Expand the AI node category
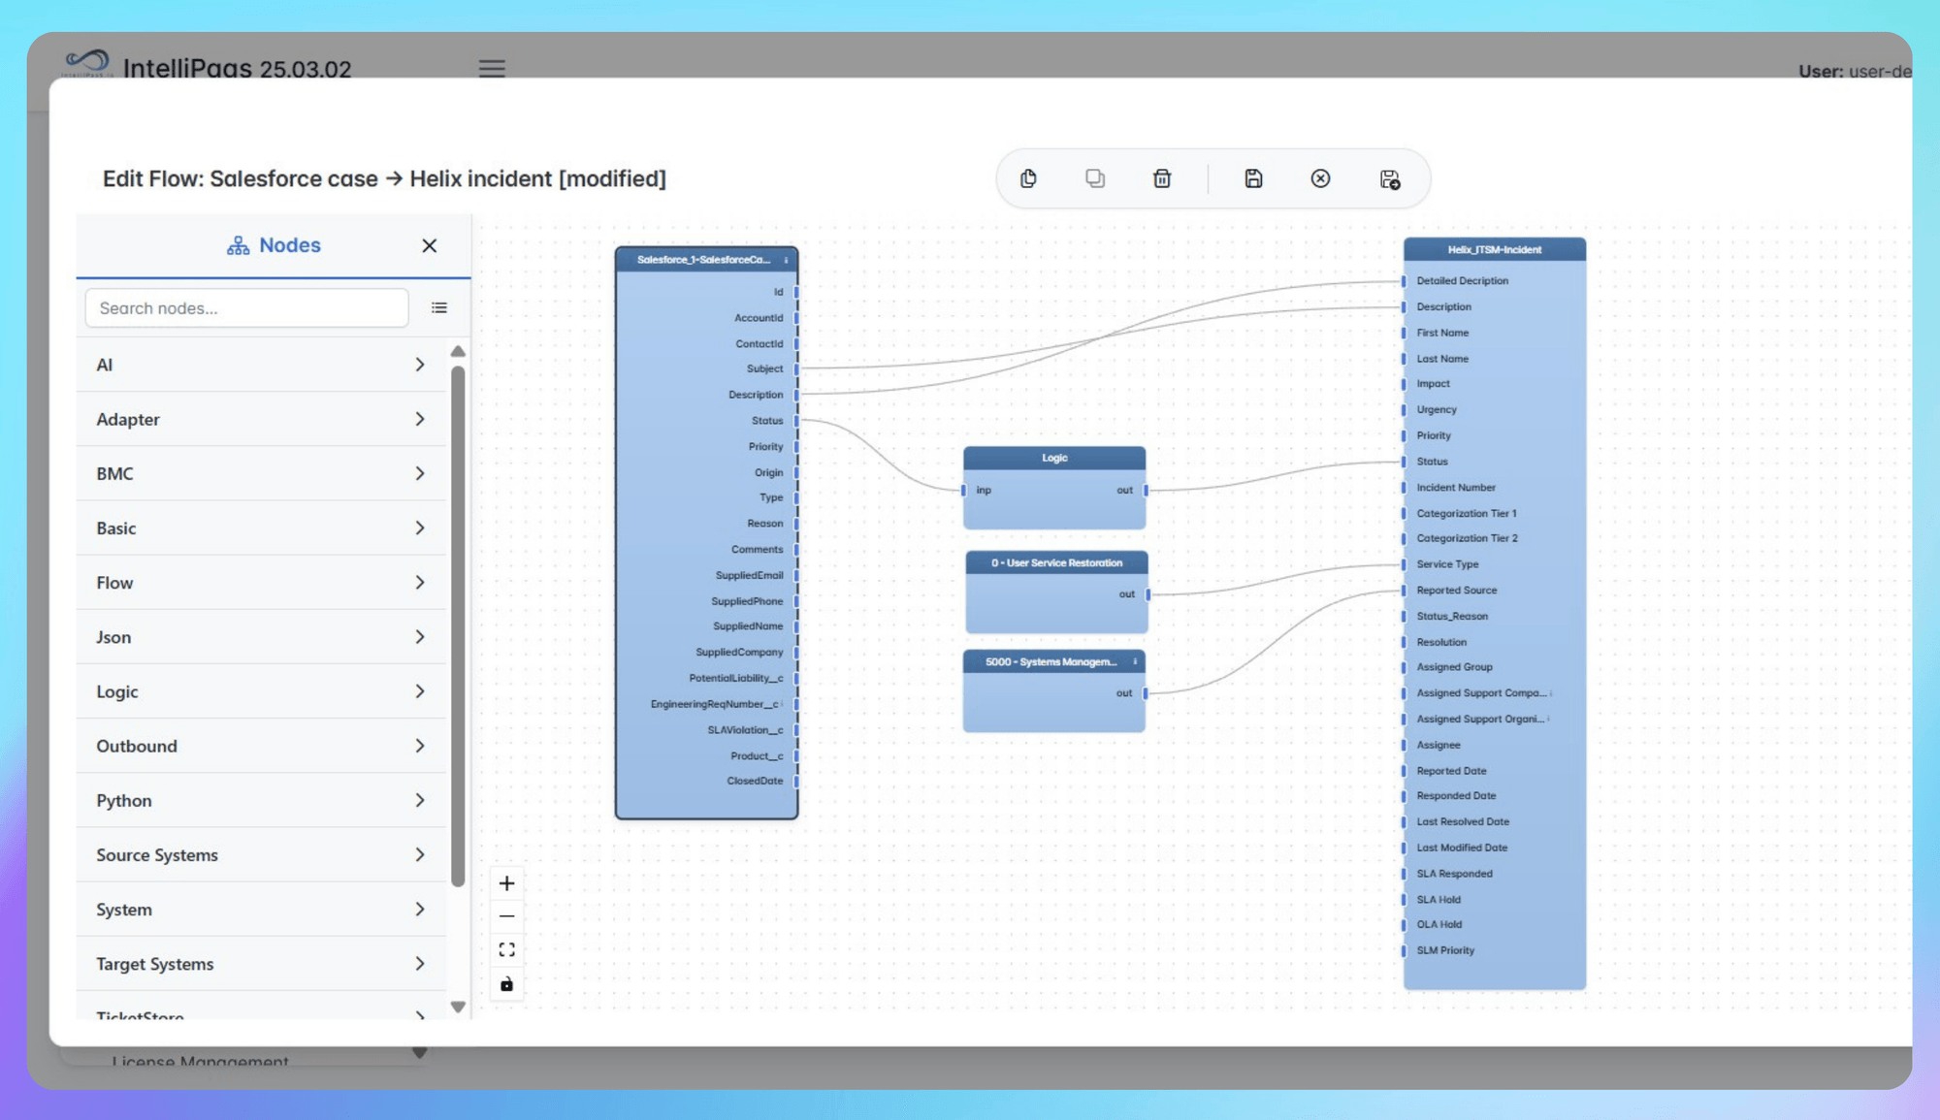Viewport: 1940px width, 1120px height. coord(420,365)
